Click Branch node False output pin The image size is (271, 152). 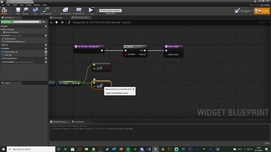[145, 54]
